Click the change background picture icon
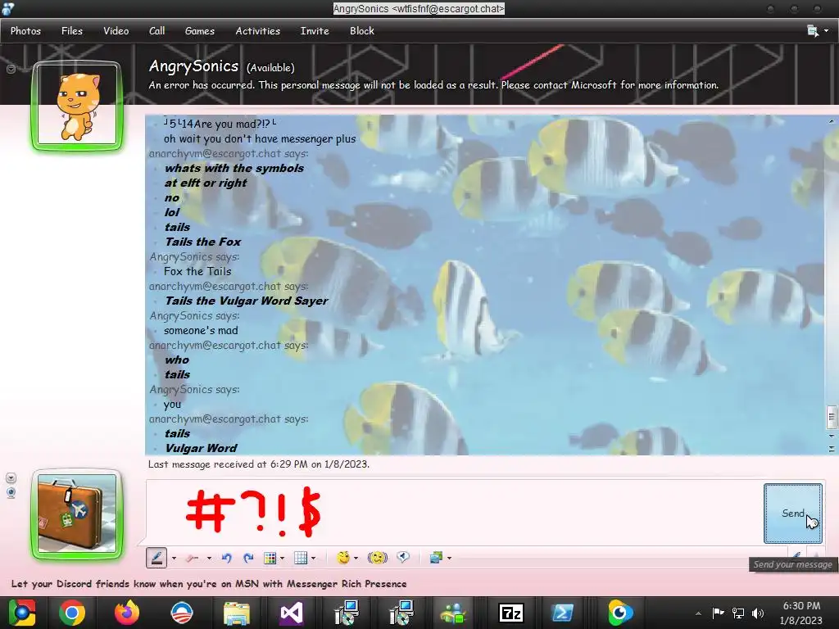 pos(436,558)
